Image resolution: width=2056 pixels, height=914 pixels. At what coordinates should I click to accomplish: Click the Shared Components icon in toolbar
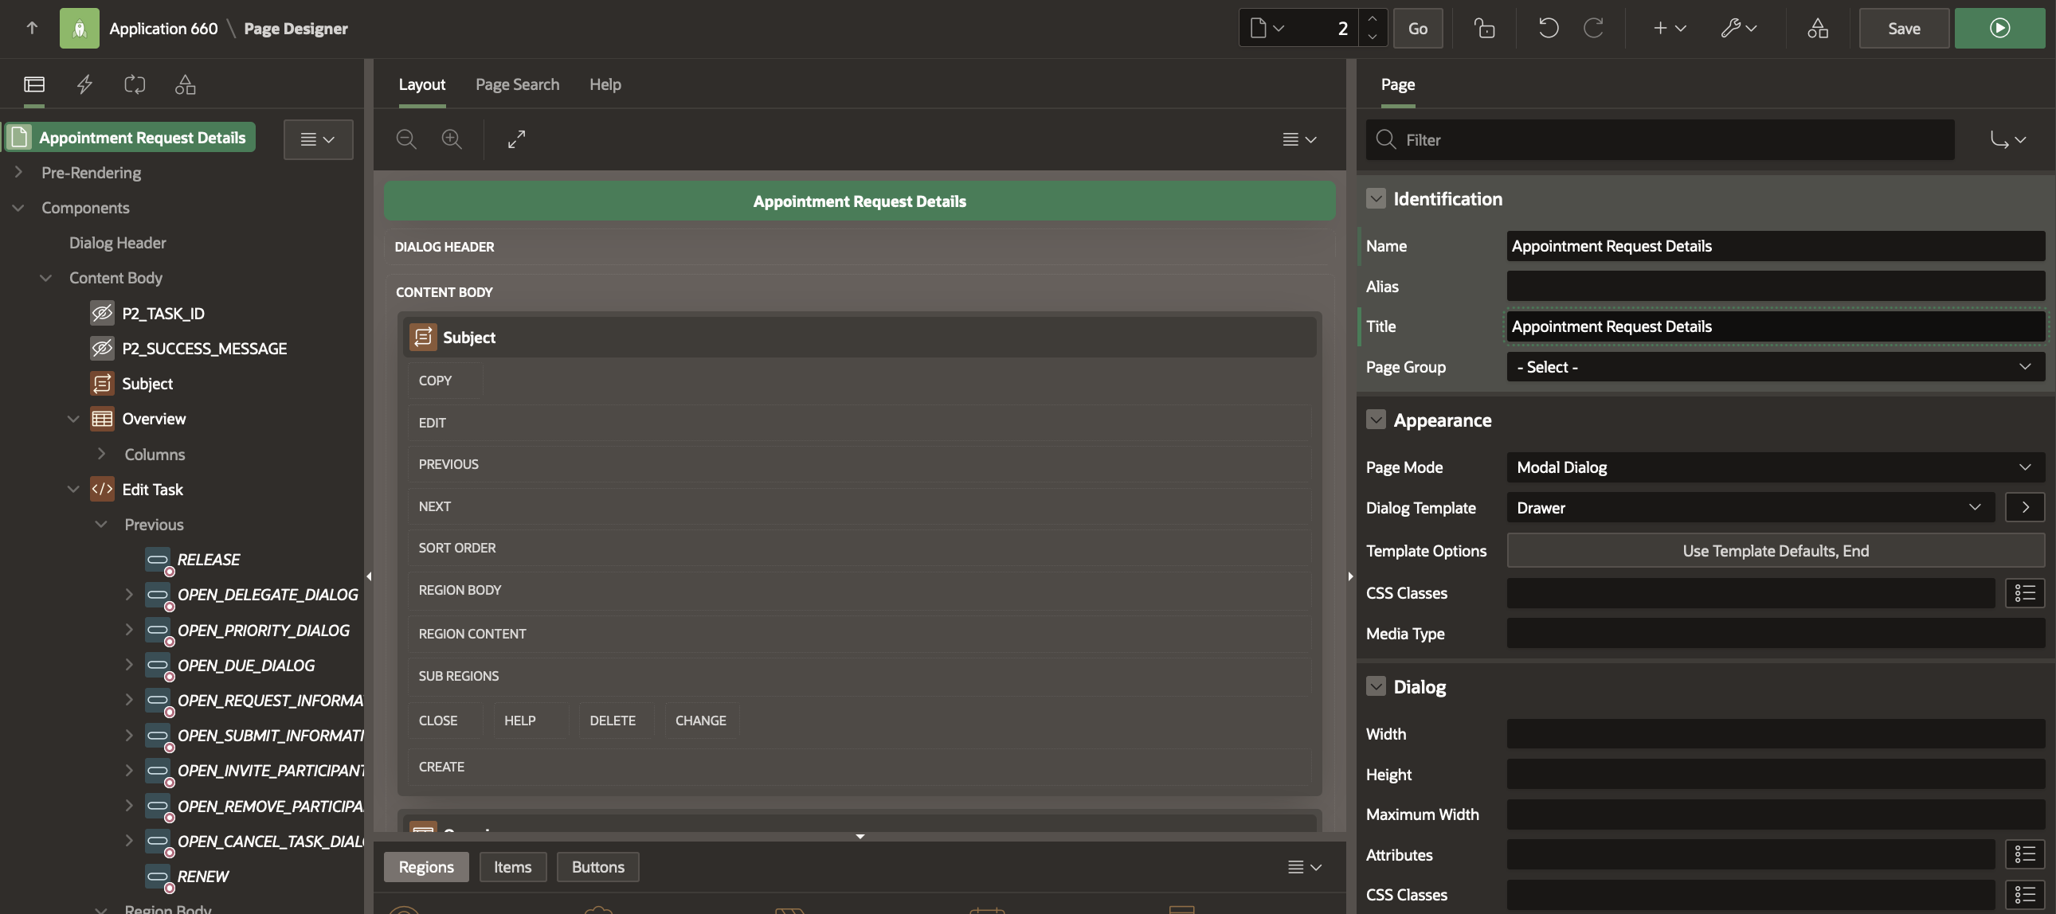point(1817,28)
